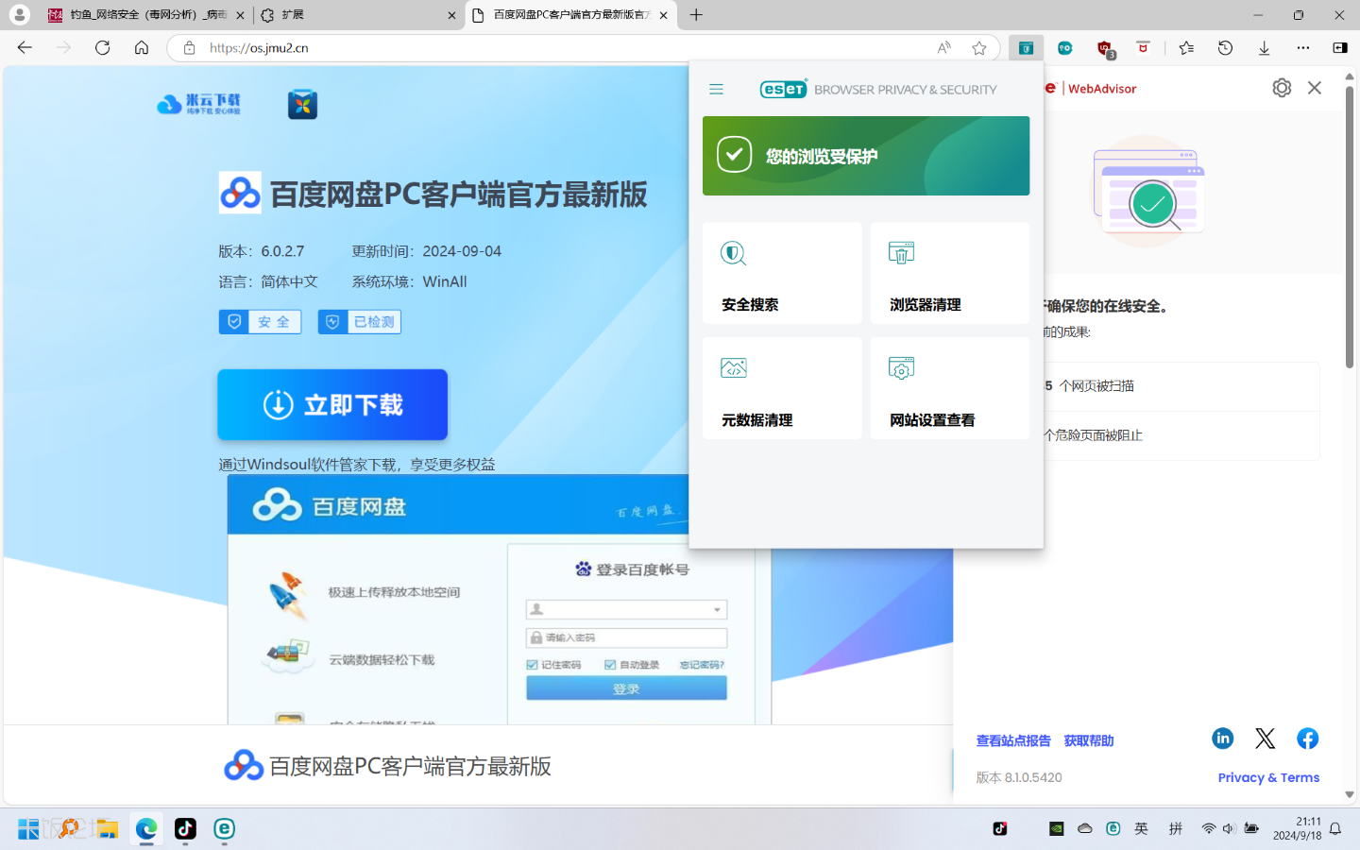The width and height of the screenshot is (1360, 850).
Task: Open the 安全搜索 tile in ESET popup
Action: tap(782, 273)
